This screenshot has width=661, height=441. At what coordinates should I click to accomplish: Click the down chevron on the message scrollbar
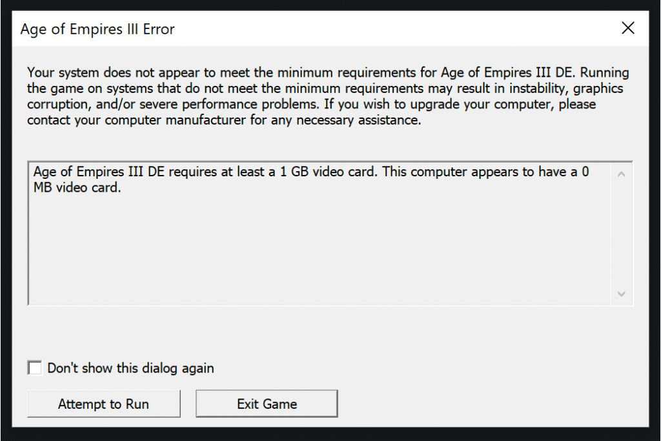621,294
